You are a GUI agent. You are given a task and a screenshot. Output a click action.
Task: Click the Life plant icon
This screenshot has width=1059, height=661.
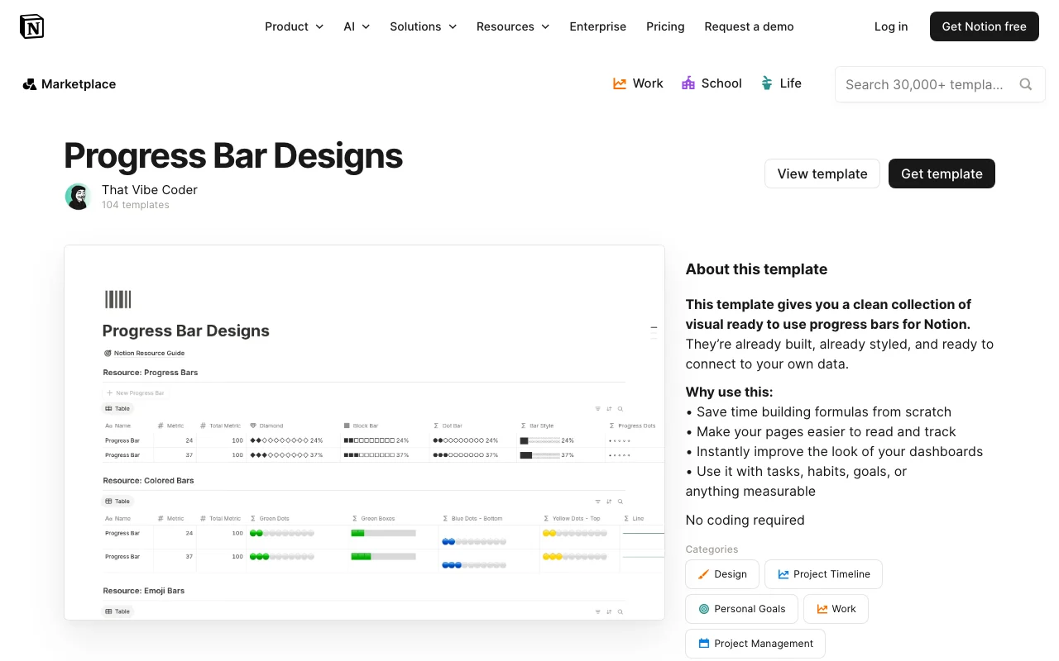click(x=767, y=83)
